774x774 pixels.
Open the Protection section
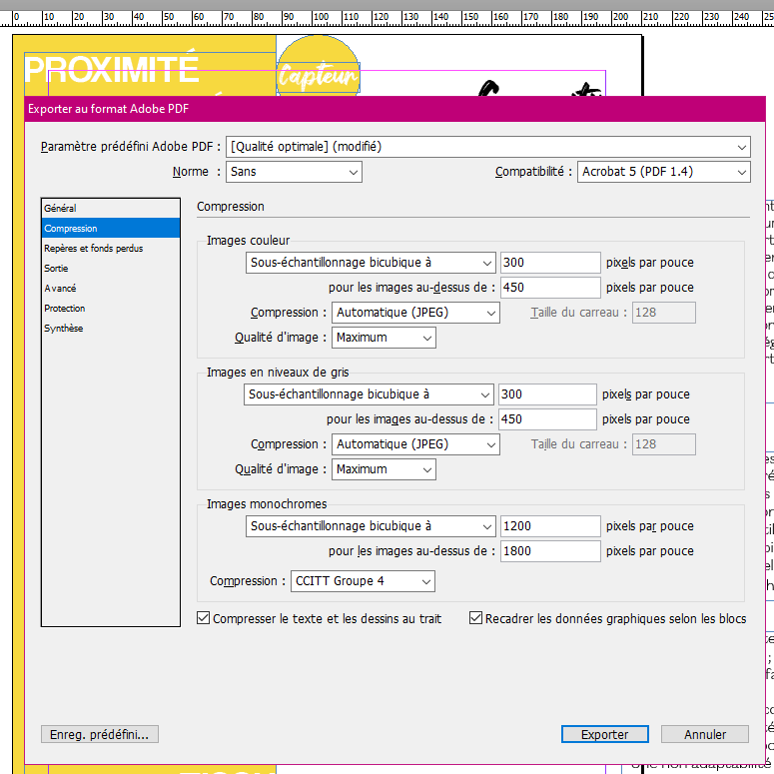coord(111,308)
